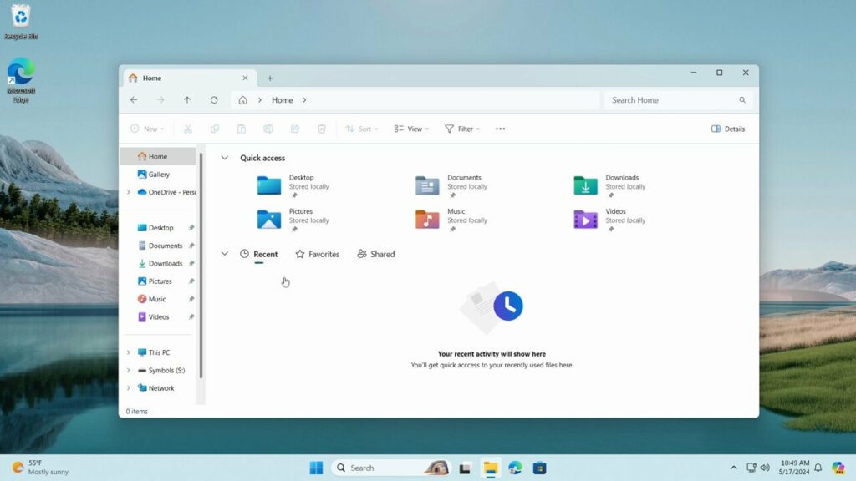856x481 pixels.
Task: Navigate up one folder level
Action: 187,100
